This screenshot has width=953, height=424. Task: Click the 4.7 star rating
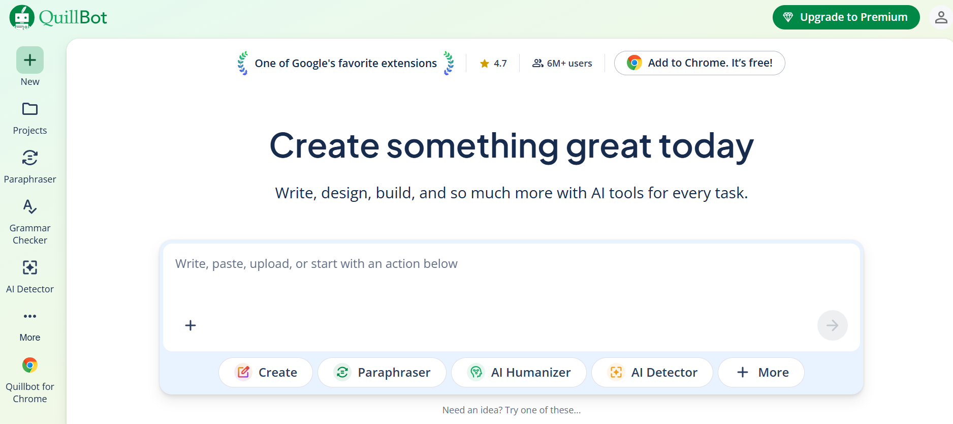[493, 64]
